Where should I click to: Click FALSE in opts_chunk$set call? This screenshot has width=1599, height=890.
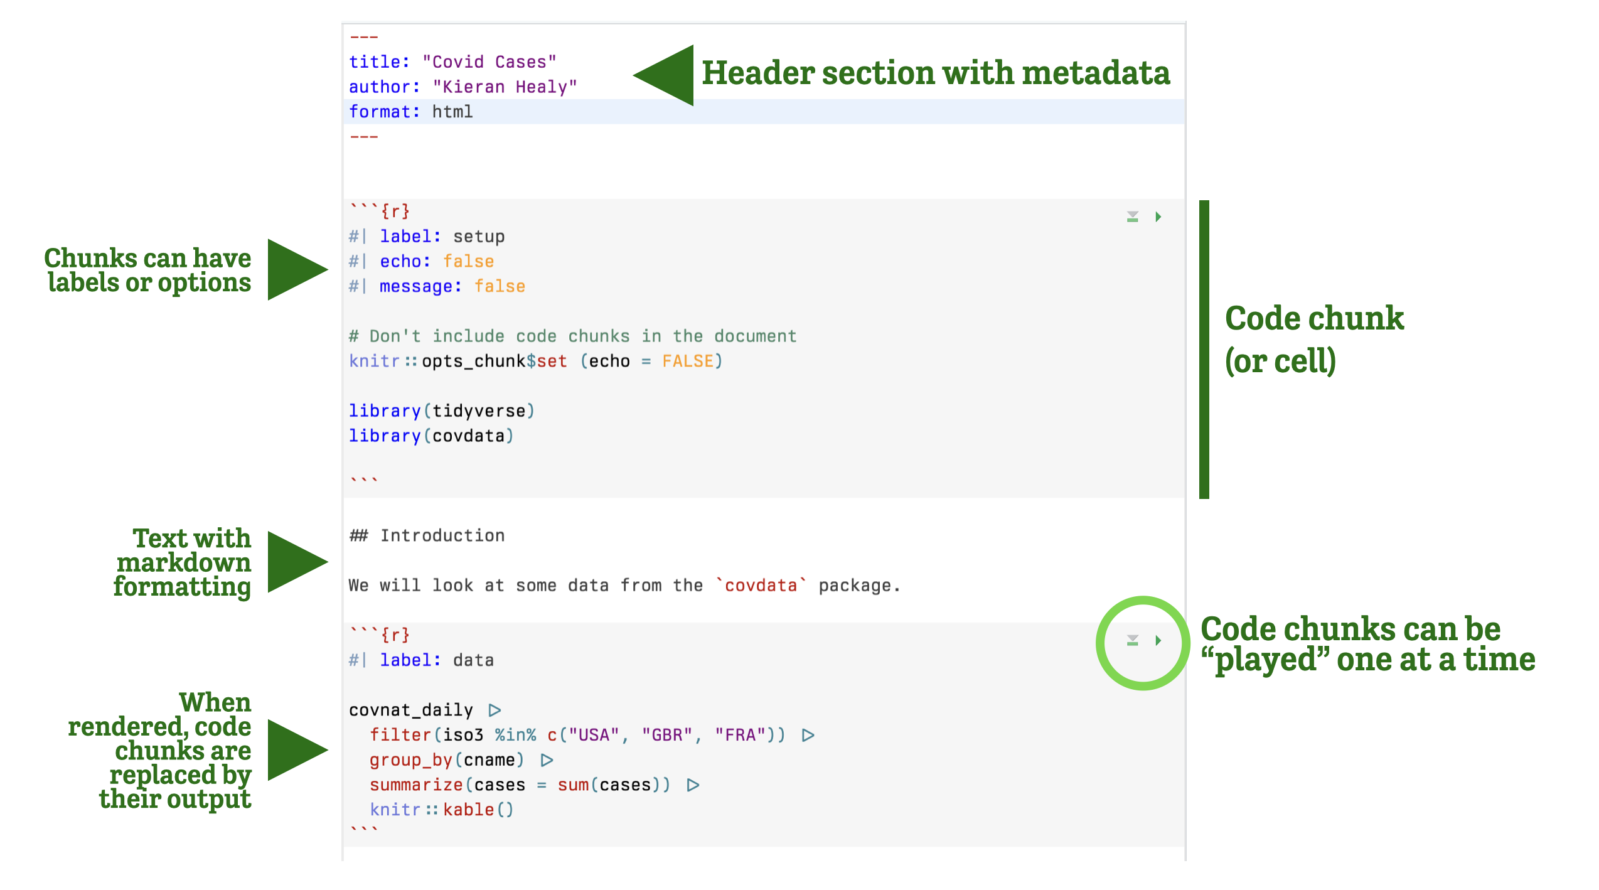(688, 361)
